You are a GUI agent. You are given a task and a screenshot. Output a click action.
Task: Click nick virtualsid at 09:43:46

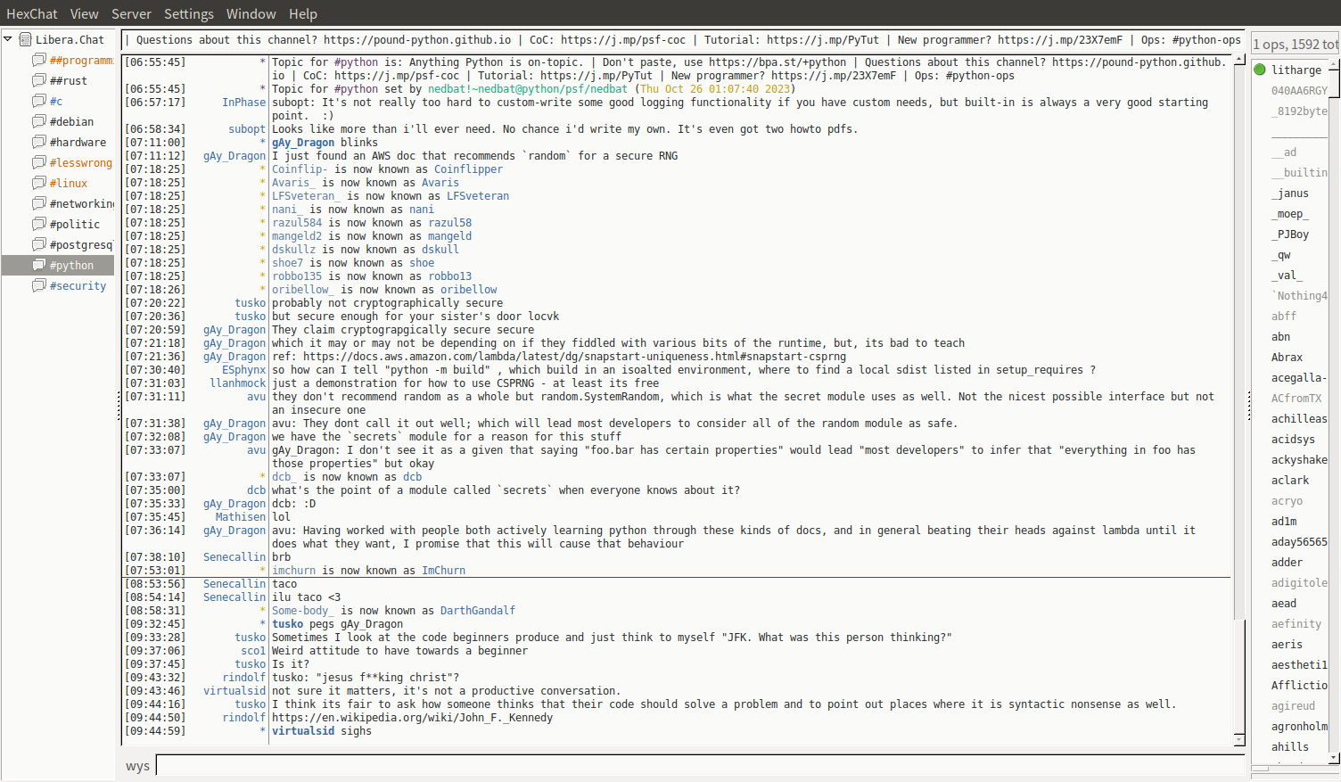tap(234, 691)
